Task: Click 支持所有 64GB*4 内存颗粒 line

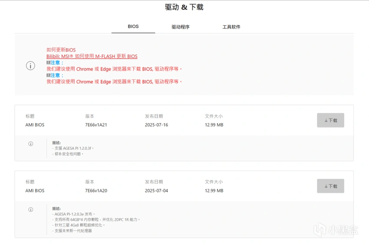Action: pyautogui.click(x=96, y=220)
